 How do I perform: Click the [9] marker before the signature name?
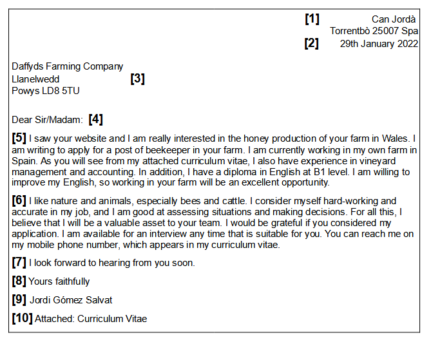click(x=19, y=299)
